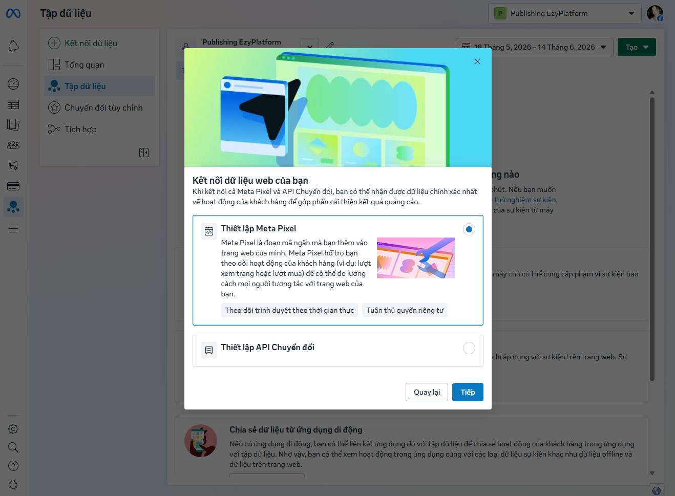Open the billing card icon
Image resolution: width=675 pixels, height=496 pixels.
click(13, 186)
